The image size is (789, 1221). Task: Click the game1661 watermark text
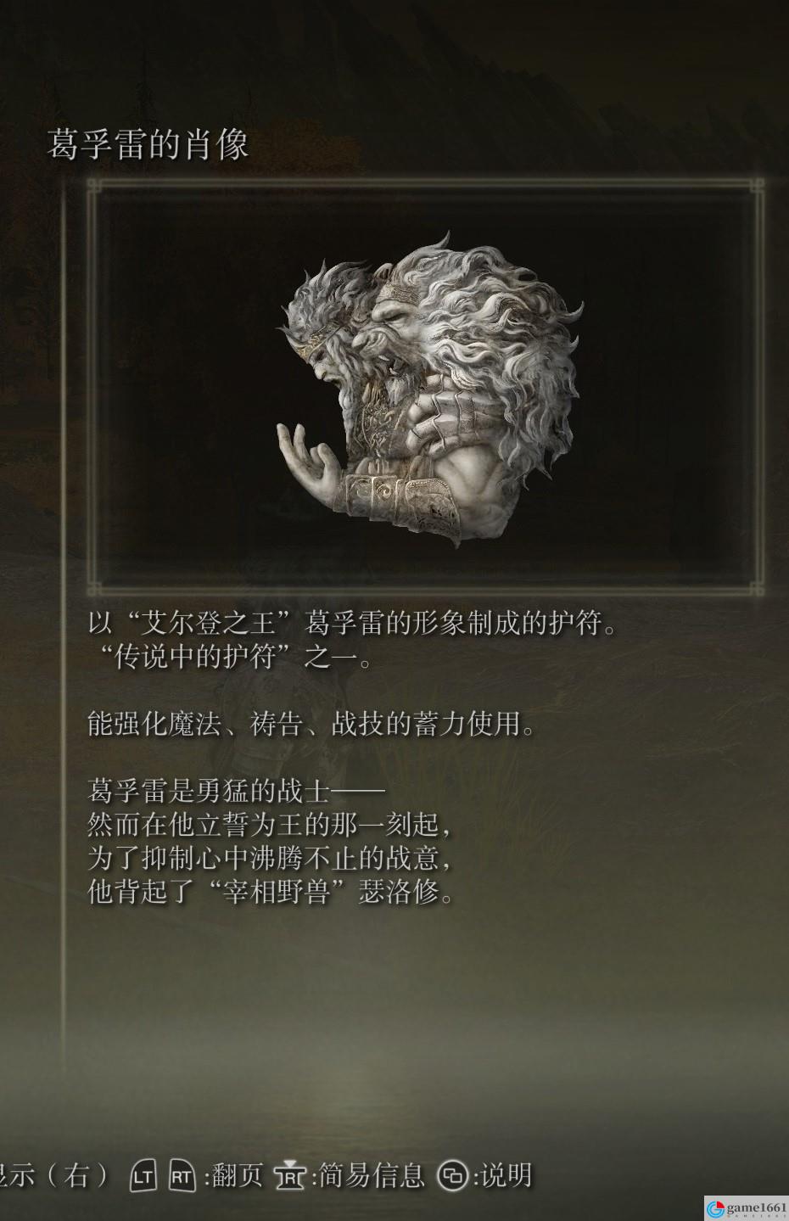coord(756,1207)
